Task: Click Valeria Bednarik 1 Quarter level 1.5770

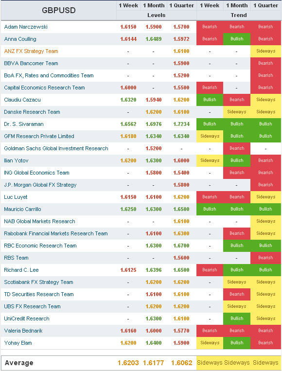Action: tap(181, 331)
